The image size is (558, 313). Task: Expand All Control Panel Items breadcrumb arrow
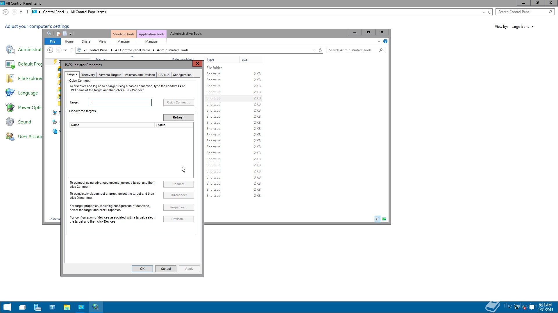(x=153, y=50)
